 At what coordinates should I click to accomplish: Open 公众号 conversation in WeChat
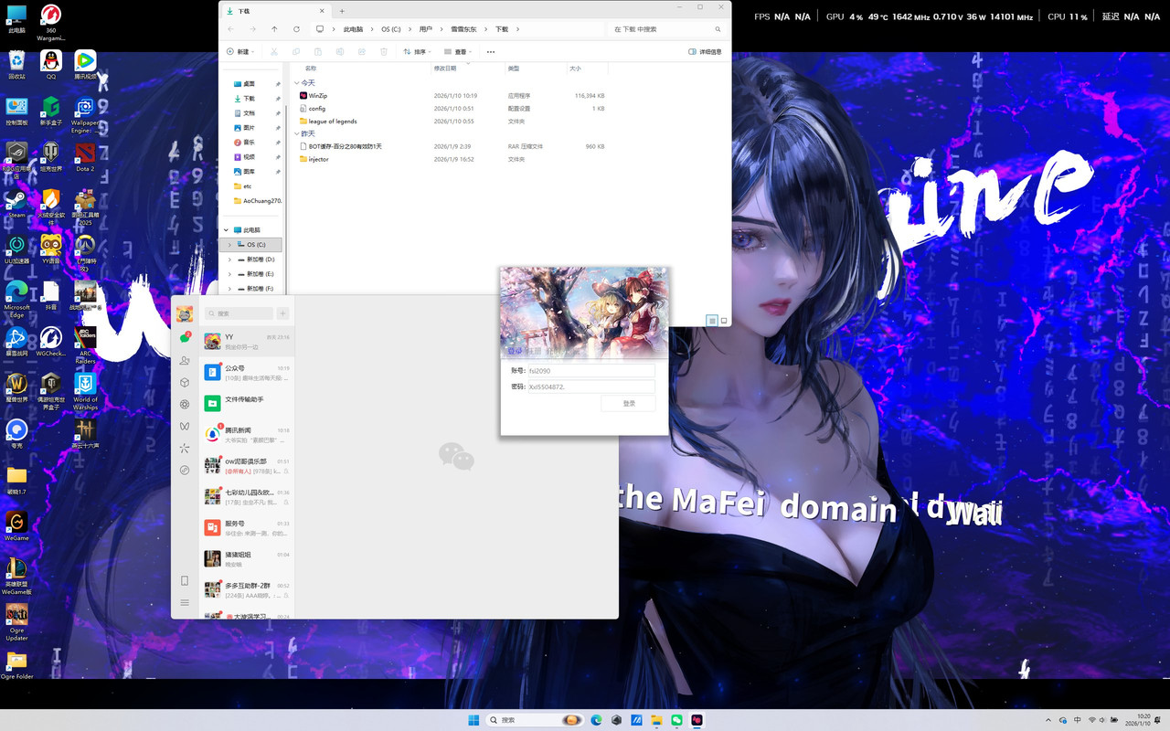pyautogui.click(x=247, y=373)
